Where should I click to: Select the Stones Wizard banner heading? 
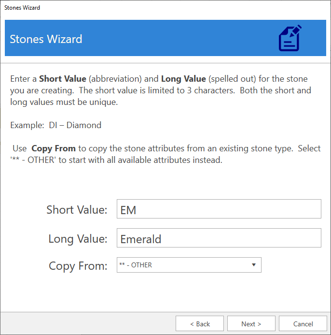click(46, 39)
